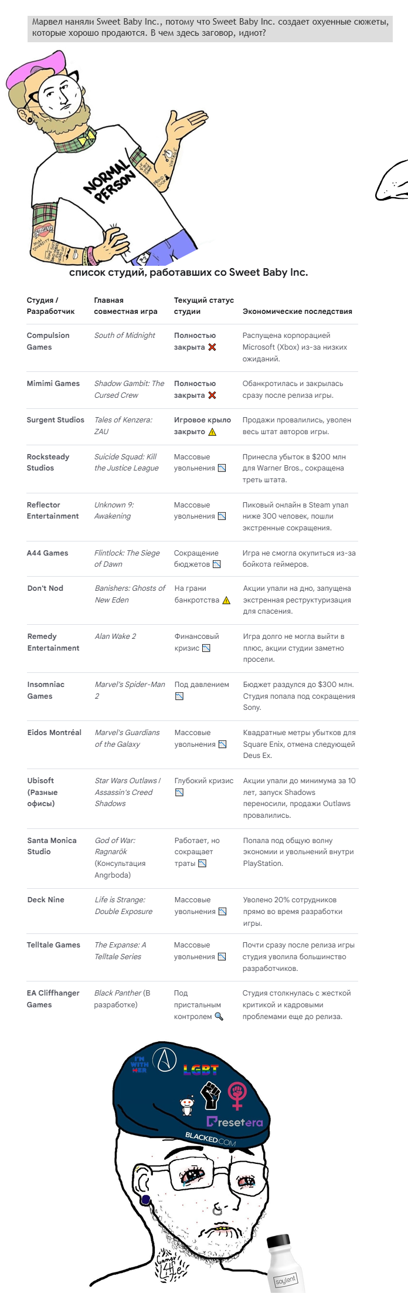Click the warning triangle in Surgent Studios row
The width and height of the screenshot is (408, 1293).
click(x=212, y=432)
